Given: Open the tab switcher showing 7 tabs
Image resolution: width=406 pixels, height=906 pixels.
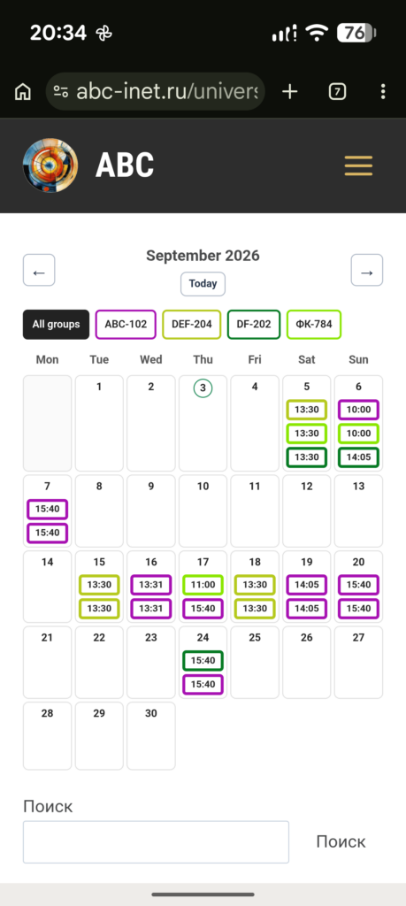Looking at the screenshot, I should (337, 91).
